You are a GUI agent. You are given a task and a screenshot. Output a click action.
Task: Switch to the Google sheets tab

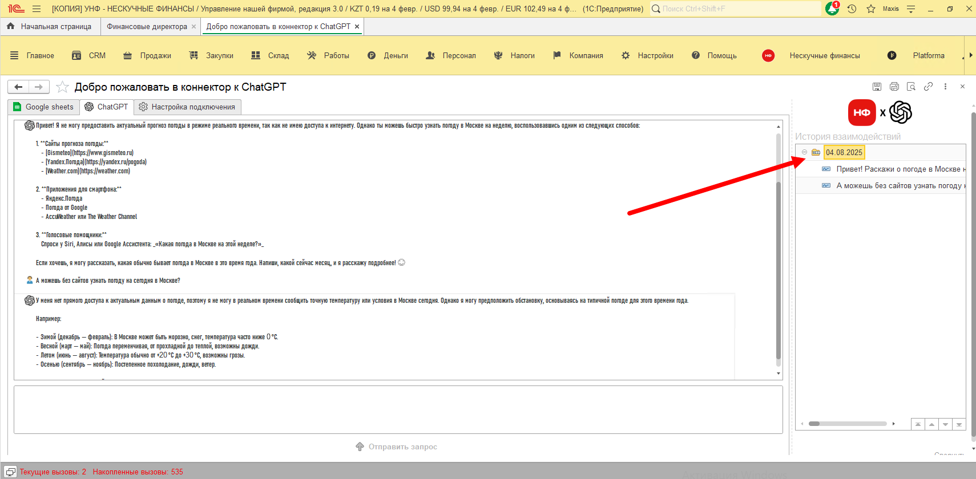point(44,107)
